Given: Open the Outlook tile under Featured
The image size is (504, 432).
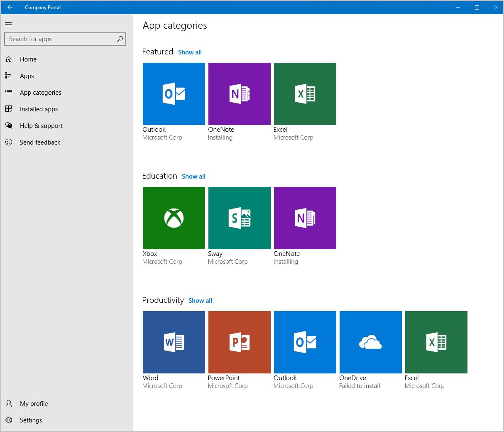Looking at the screenshot, I should (x=174, y=94).
